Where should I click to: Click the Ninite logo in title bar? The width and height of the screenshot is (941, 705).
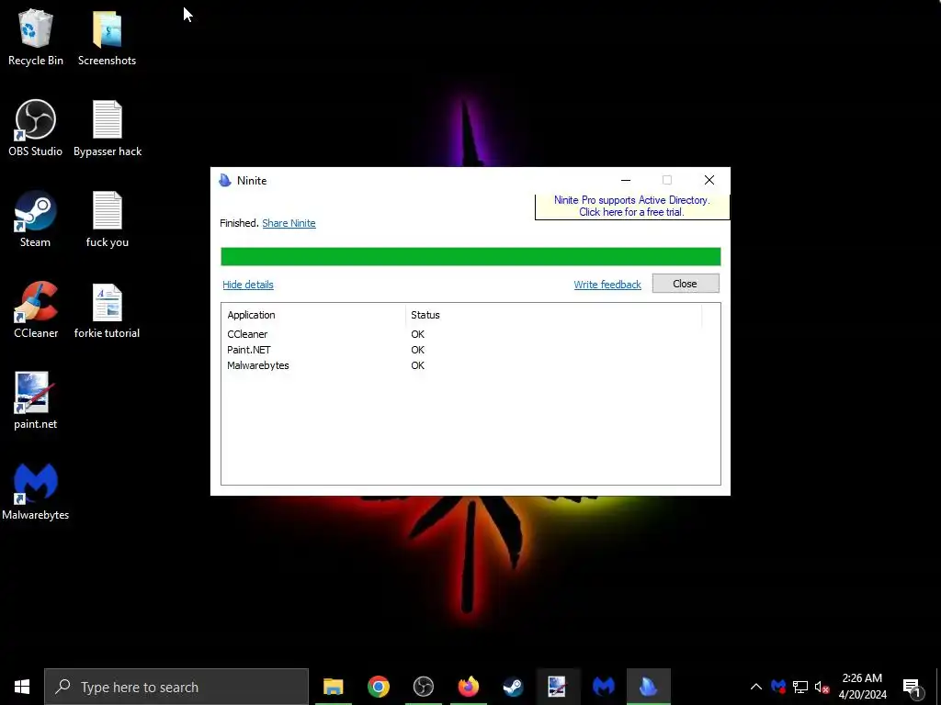(x=225, y=181)
